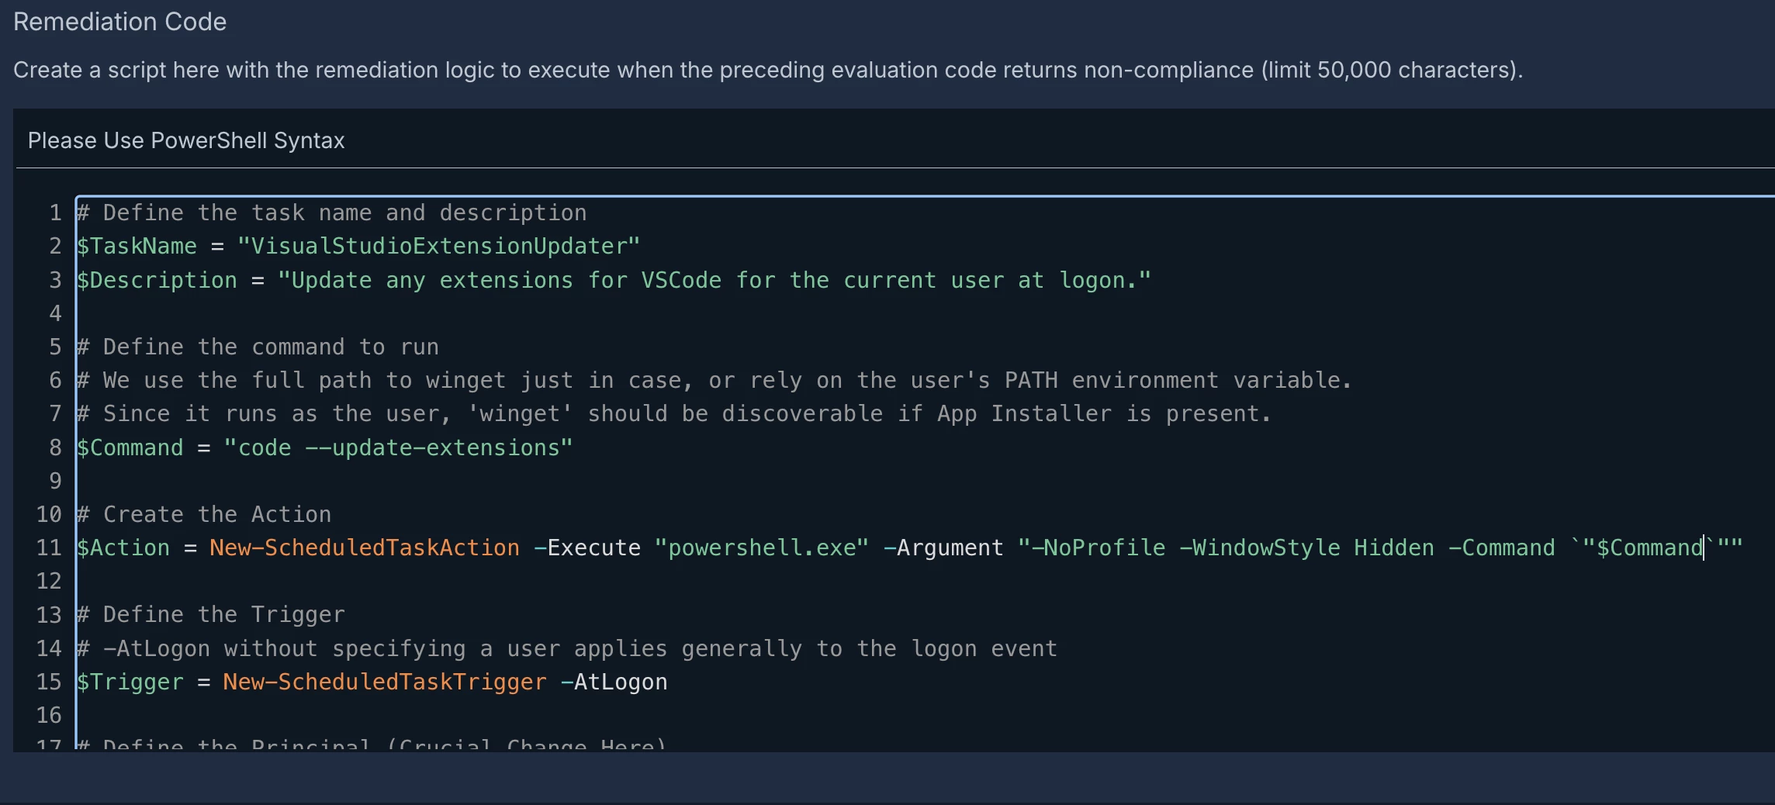Click the "powershell.exe" string on line 11
The image size is (1775, 805).
coord(762,548)
